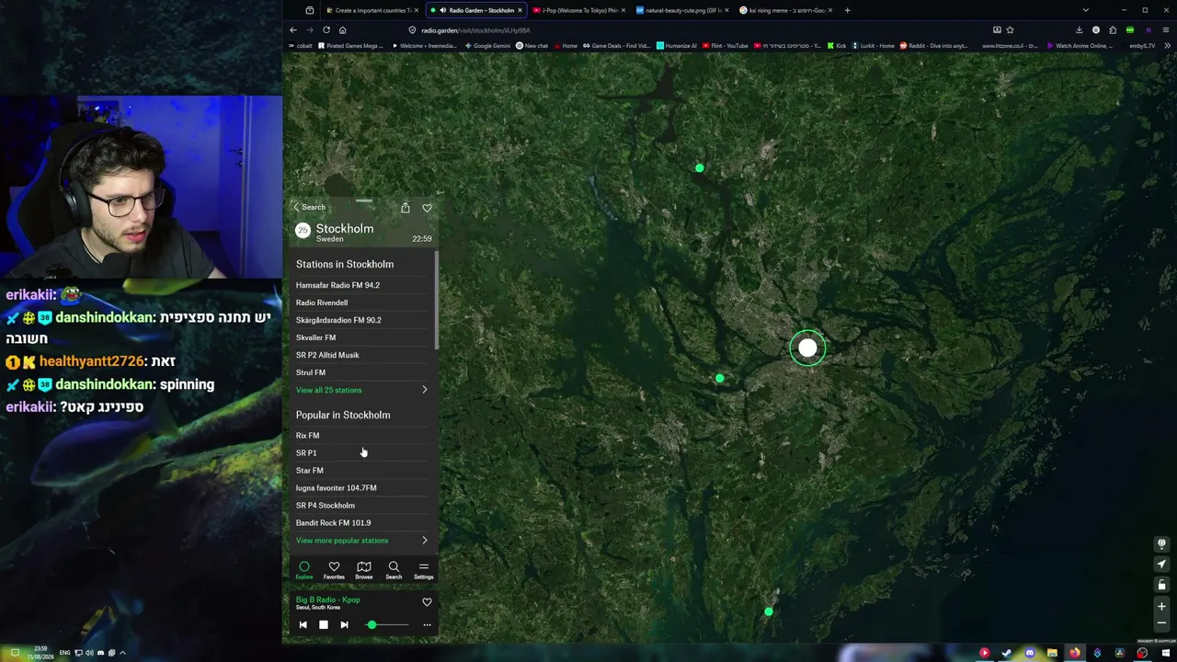This screenshot has height=662, width=1177.
Task: Select Skvaller FM station
Action: [362, 337]
